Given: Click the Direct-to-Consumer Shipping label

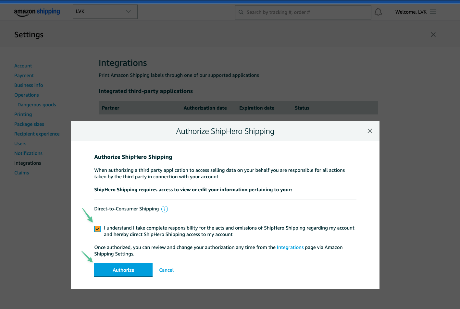Looking at the screenshot, I should click(127, 209).
